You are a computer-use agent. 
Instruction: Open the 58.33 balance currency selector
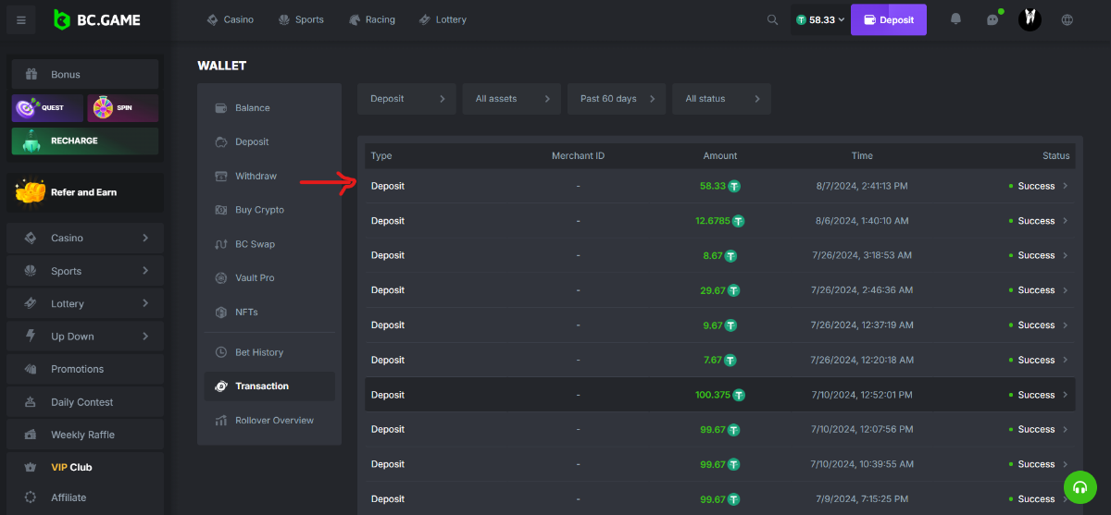point(820,19)
